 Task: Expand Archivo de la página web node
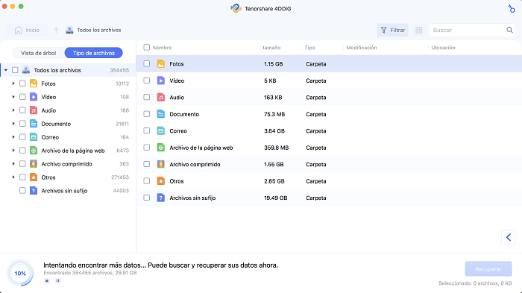coord(13,150)
